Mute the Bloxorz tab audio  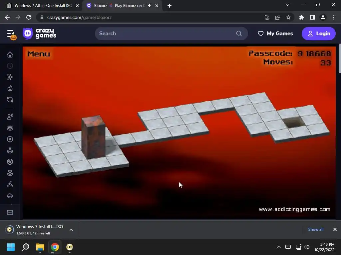pyautogui.click(x=150, y=6)
